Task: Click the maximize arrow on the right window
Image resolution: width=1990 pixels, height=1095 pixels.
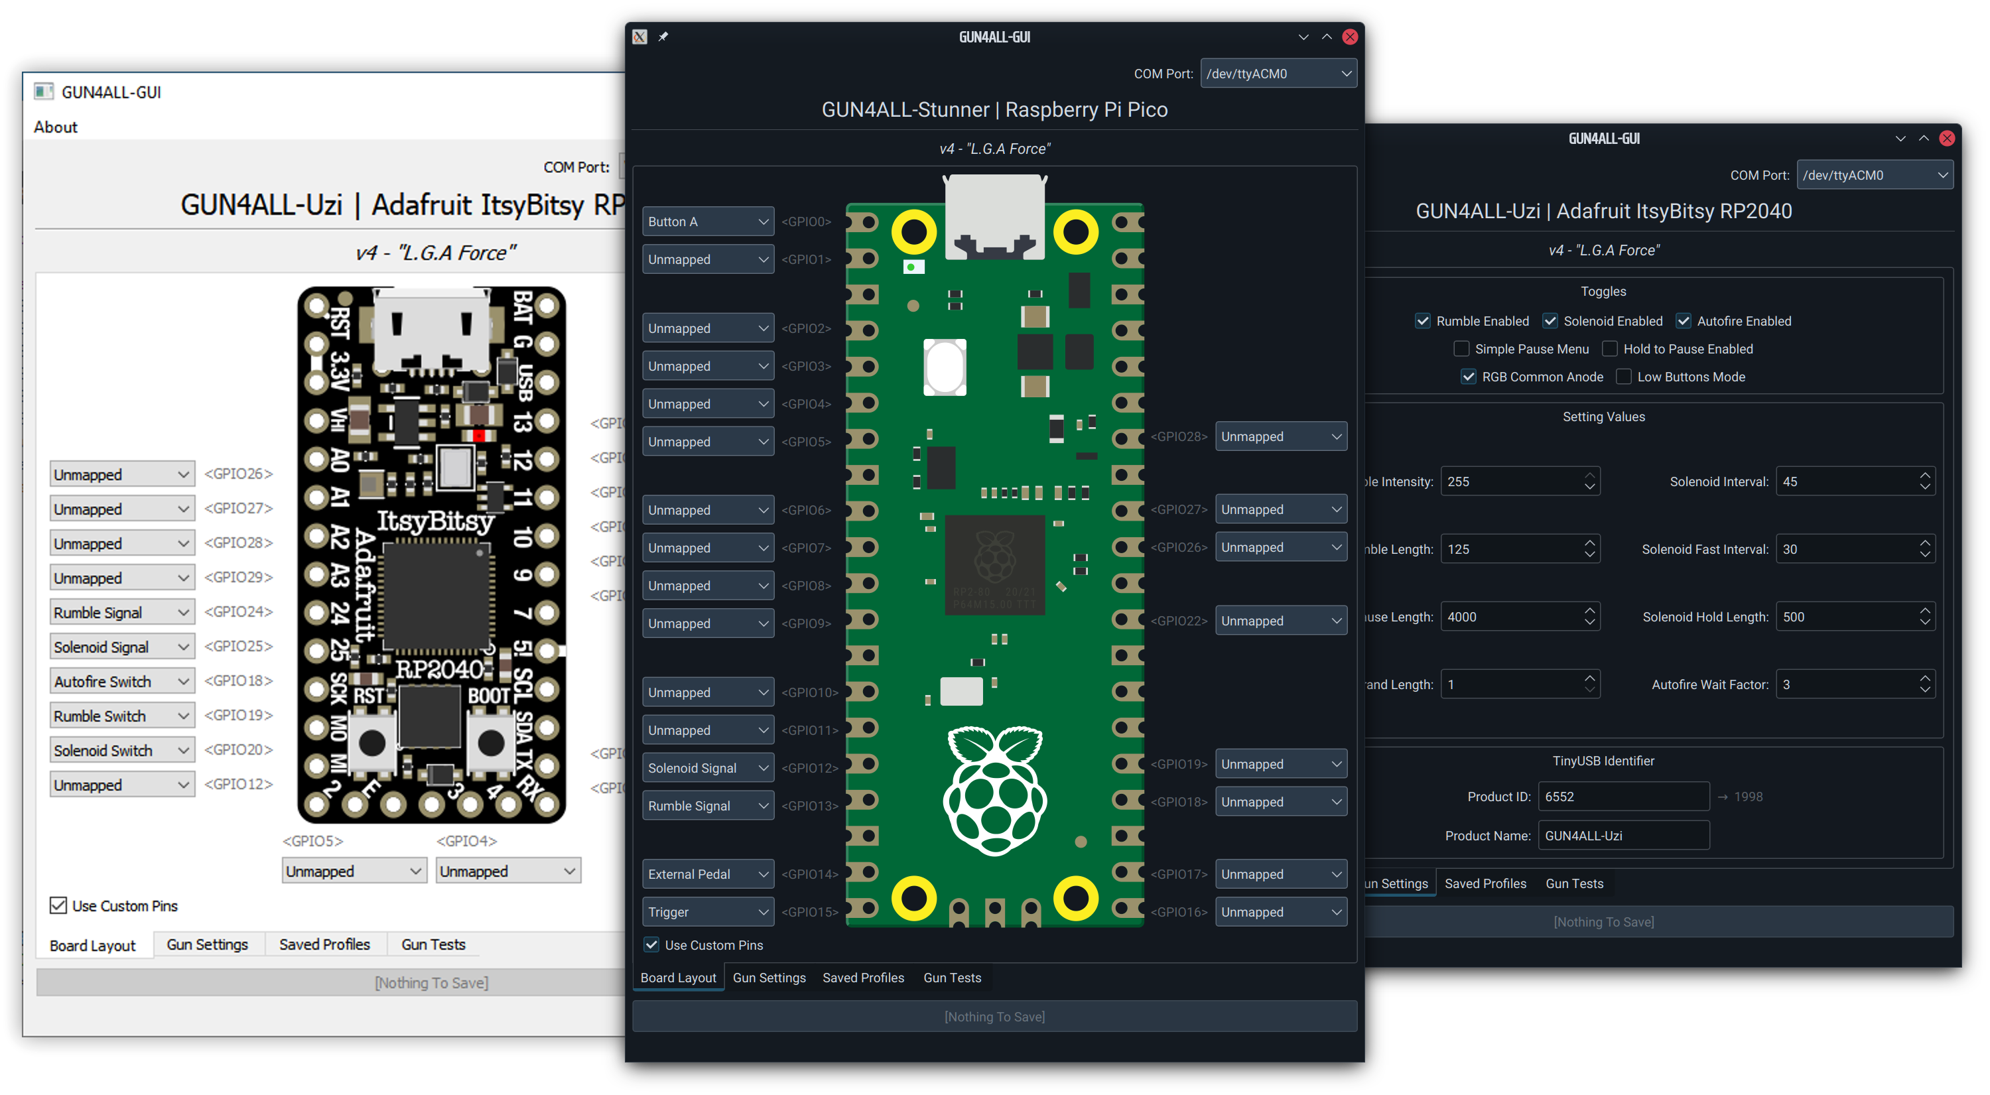Action: (1924, 138)
